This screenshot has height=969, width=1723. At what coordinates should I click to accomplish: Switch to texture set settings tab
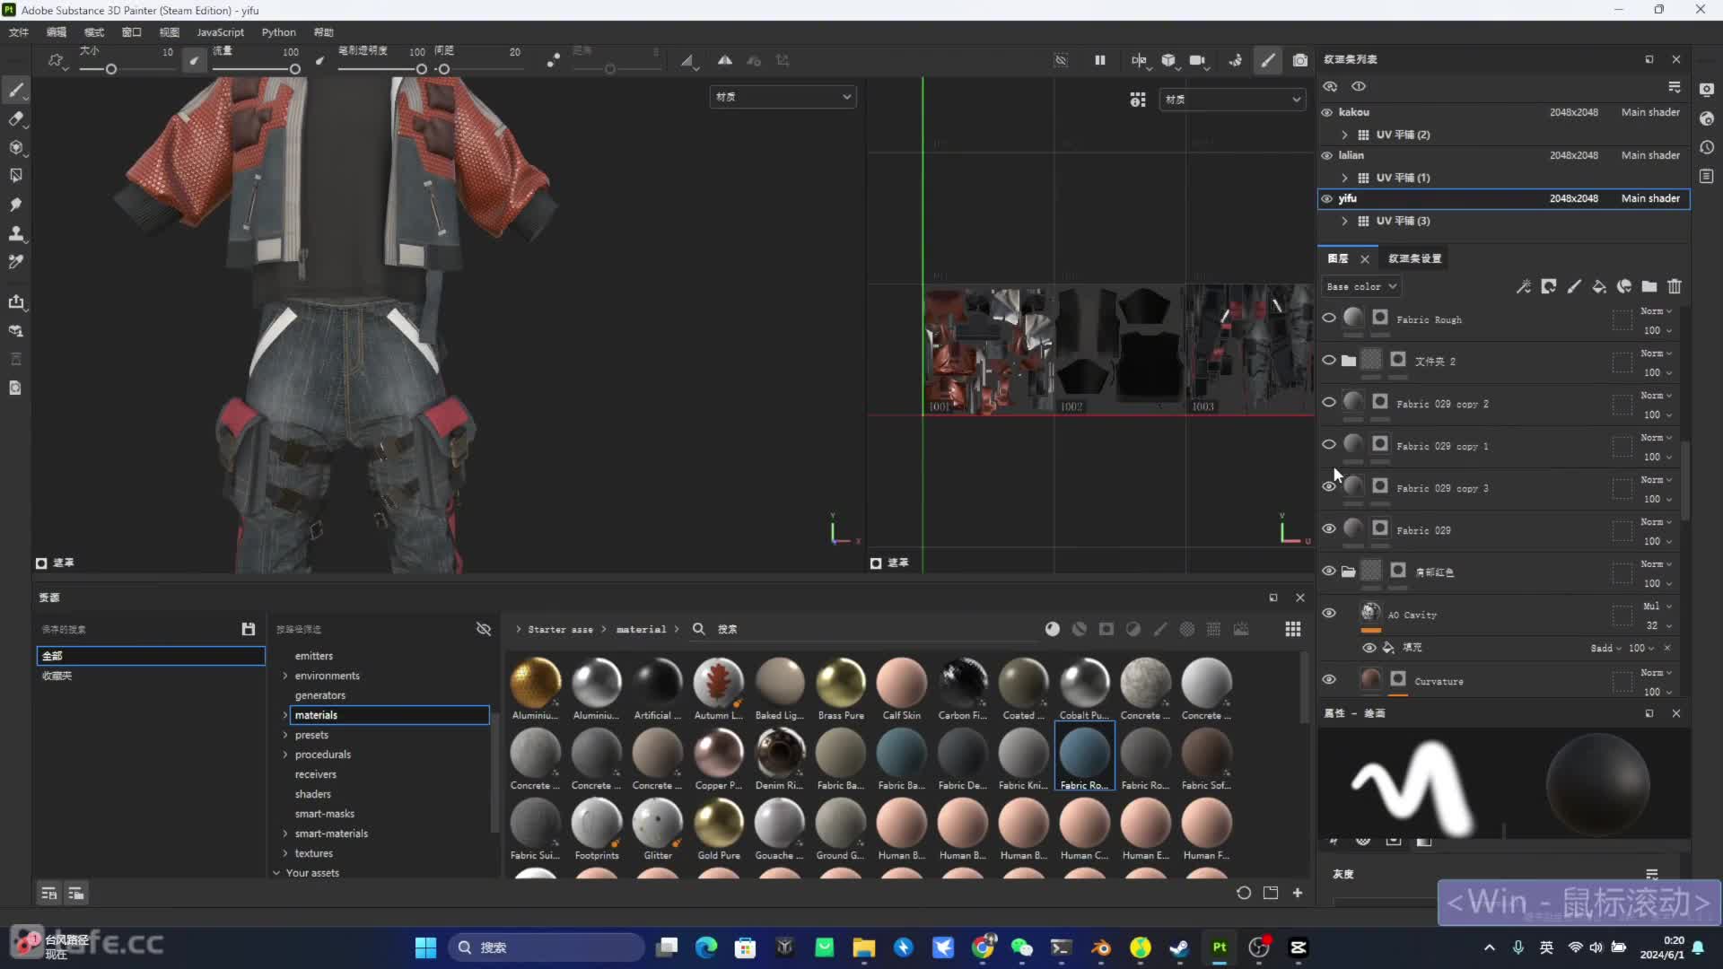[1415, 258]
